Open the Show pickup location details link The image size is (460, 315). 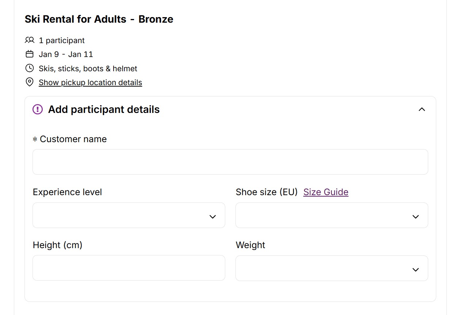(90, 83)
